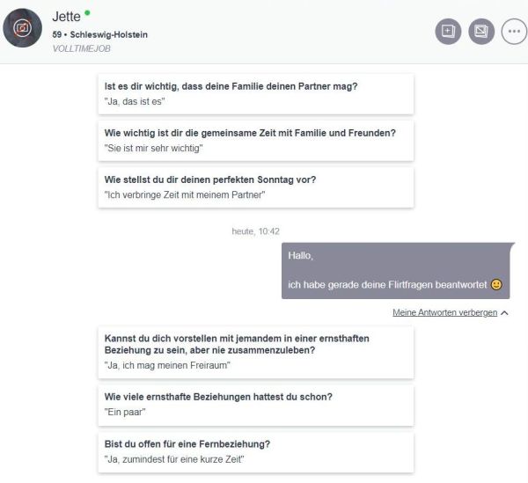Collapse answers with the chevron arrow

(504, 313)
